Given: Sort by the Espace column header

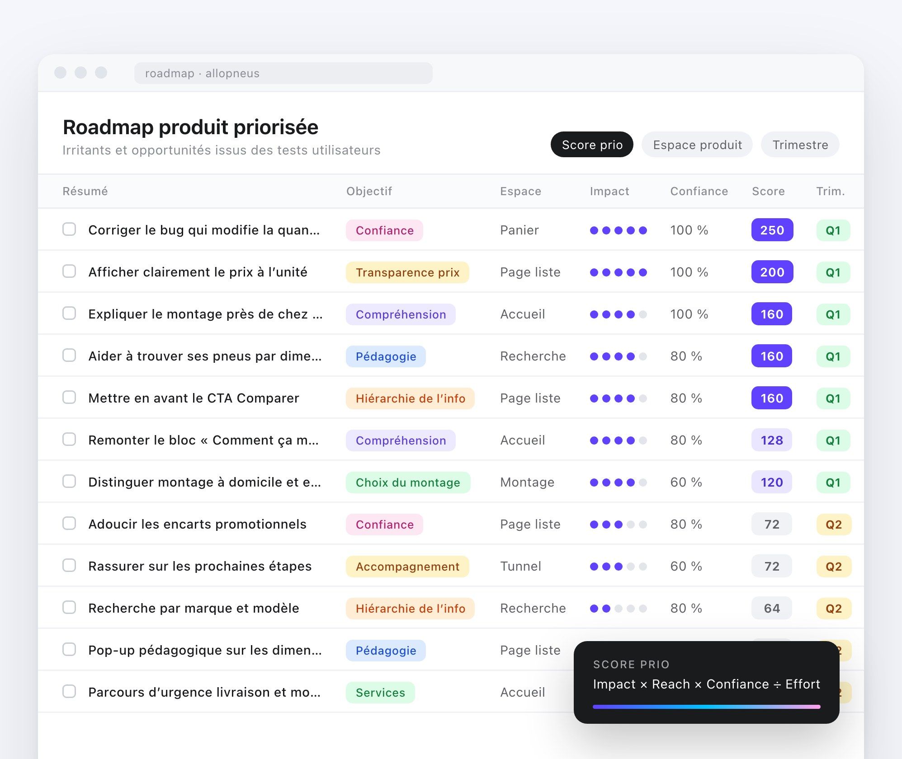Looking at the screenshot, I should 520,191.
